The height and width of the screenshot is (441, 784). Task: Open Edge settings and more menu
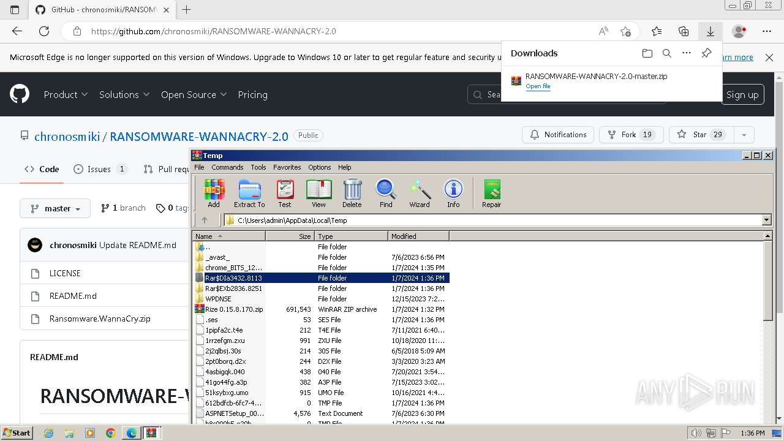[767, 31]
